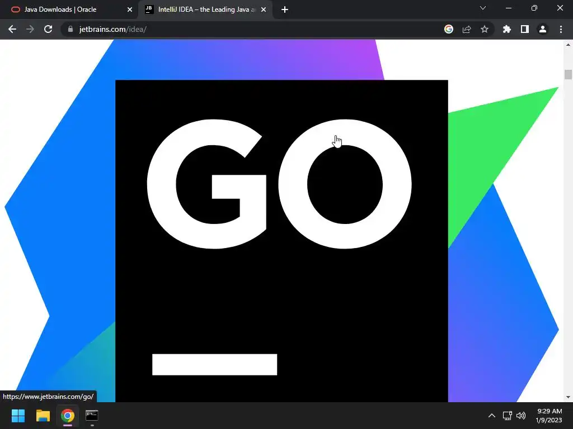Reload the JetBrains page
This screenshot has width=573, height=429.
(x=48, y=29)
